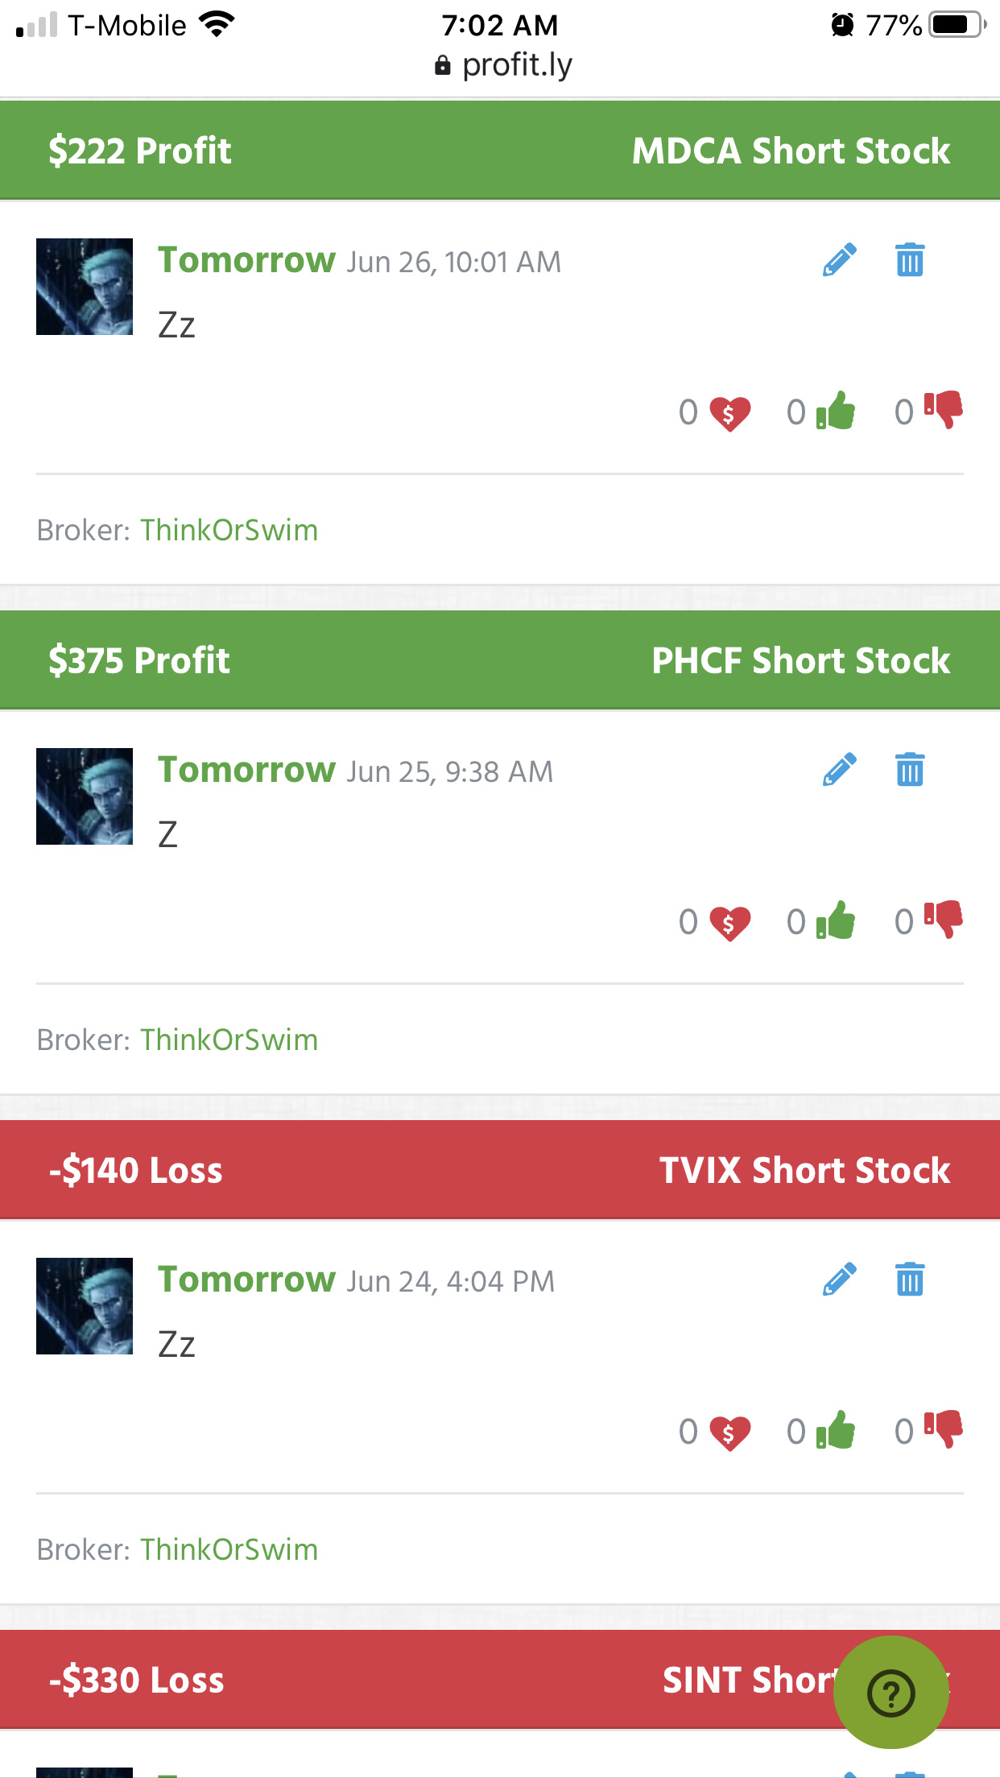Open the $222 Profit MDCA Short Stock header
The width and height of the screenshot is (1000, 1778).
coord(500,151)
